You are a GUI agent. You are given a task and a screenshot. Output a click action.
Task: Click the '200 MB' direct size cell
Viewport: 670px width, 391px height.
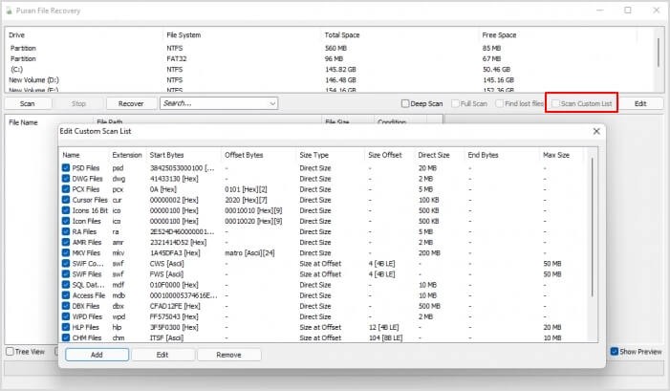click(429, 252)
